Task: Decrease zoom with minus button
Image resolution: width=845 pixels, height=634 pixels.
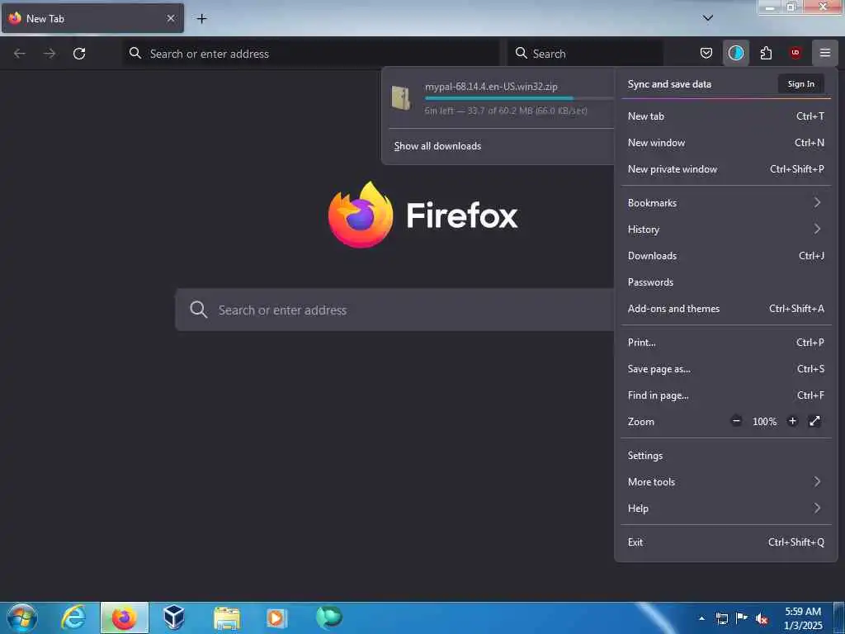Action: (736, 421)
